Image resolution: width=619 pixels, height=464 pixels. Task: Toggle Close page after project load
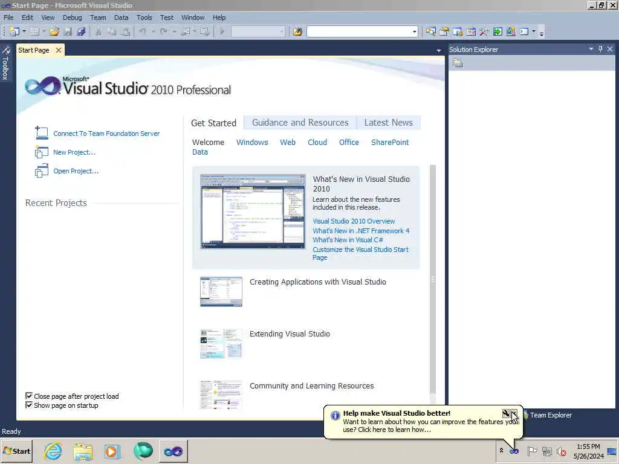29,396
